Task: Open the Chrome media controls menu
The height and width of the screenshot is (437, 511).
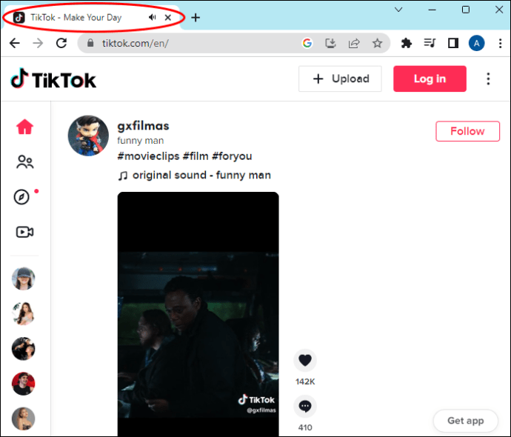Action: click(430, 44)
